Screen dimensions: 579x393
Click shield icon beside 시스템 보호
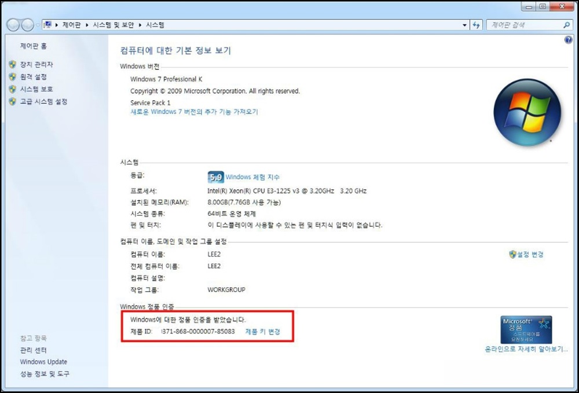pyautogui.click(x=13, y=89)
